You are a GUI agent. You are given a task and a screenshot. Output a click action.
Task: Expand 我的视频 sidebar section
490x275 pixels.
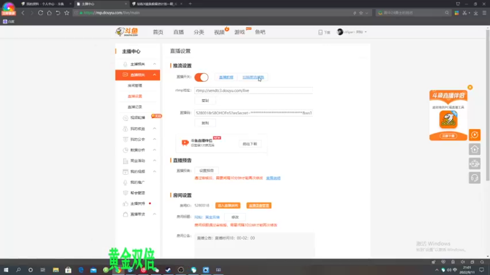154,172
